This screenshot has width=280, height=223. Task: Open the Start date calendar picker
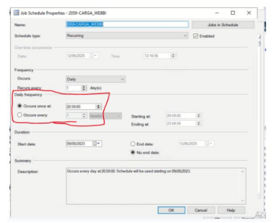coord(97,144)
